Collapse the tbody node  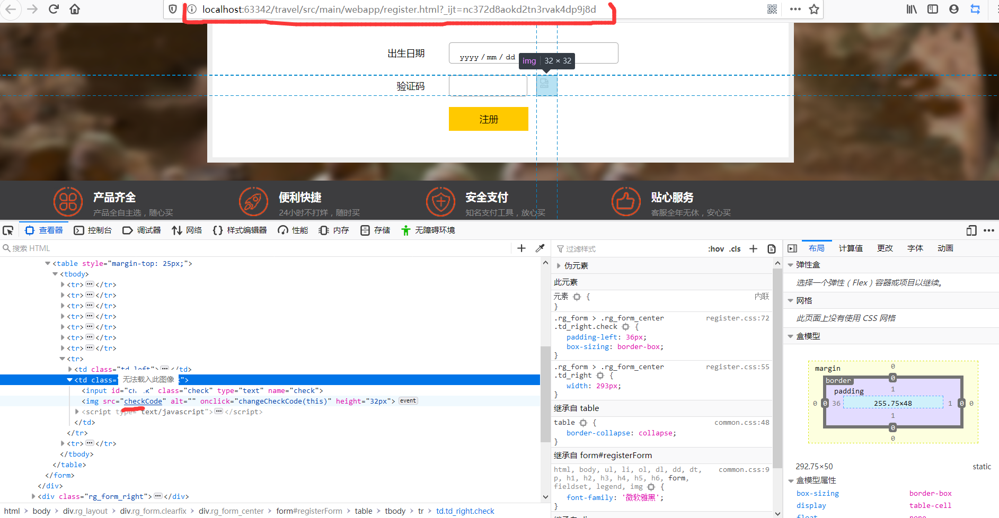pos(55,274)
